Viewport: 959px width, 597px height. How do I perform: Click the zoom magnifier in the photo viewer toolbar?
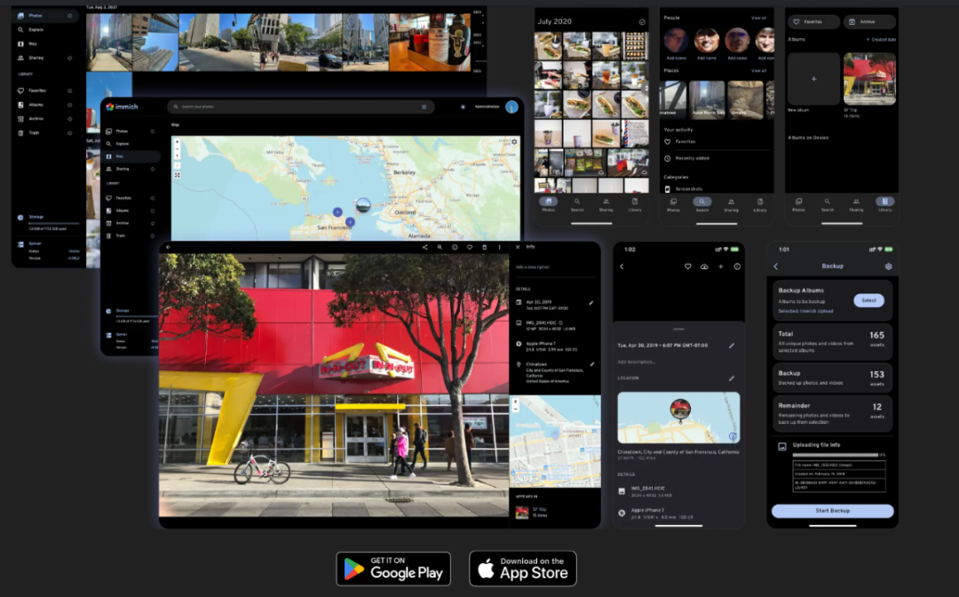[x=440, y=247]
